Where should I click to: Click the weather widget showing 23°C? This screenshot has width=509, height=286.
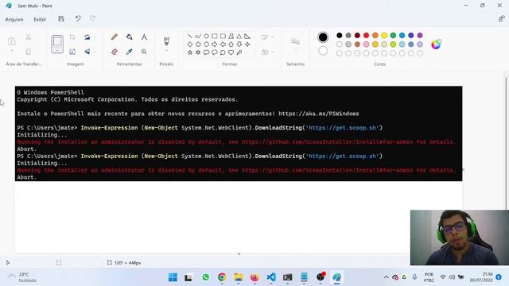[22, 277]
